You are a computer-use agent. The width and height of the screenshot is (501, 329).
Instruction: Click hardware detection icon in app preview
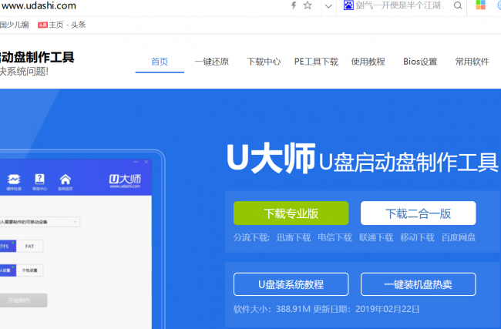14,183
